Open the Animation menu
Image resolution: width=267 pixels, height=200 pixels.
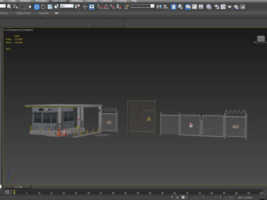tap(41, 1)
